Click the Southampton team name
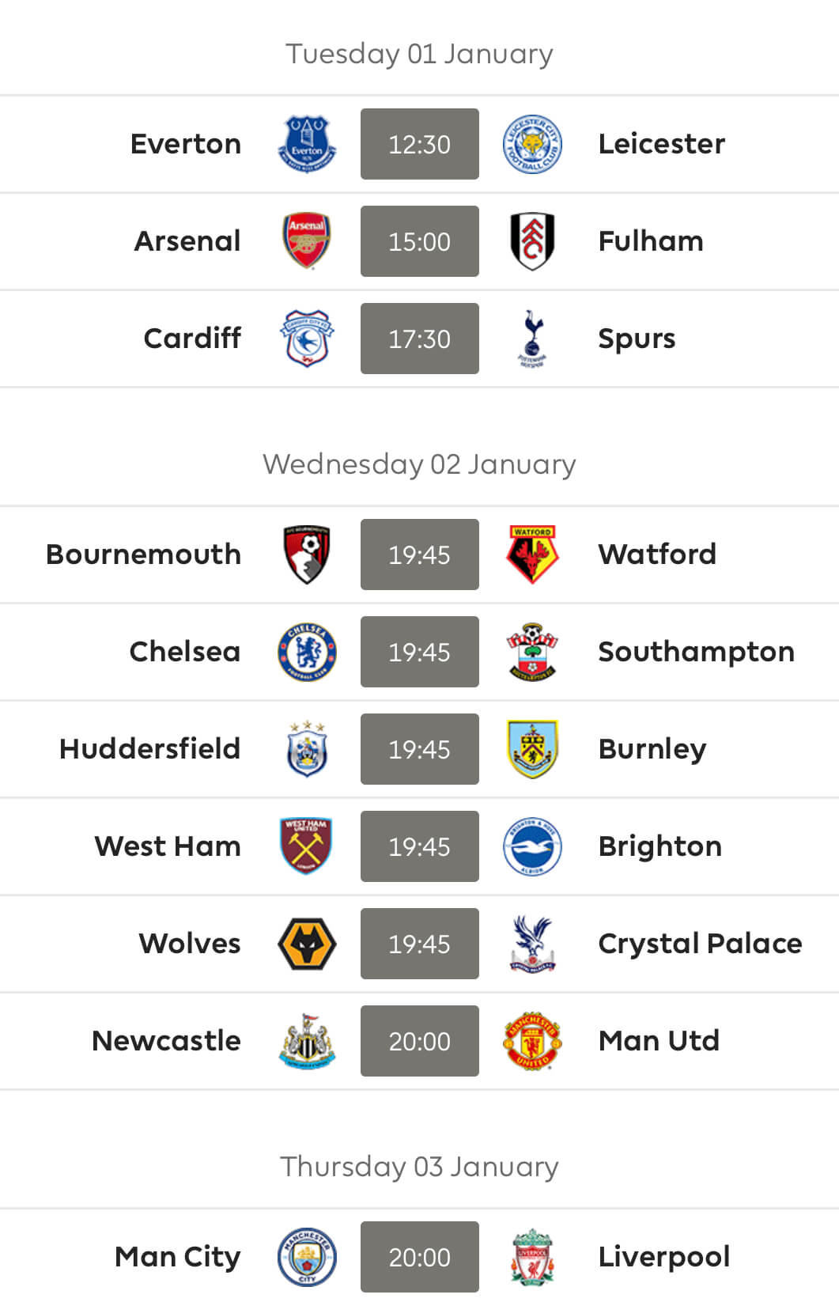 coord(696,653)
